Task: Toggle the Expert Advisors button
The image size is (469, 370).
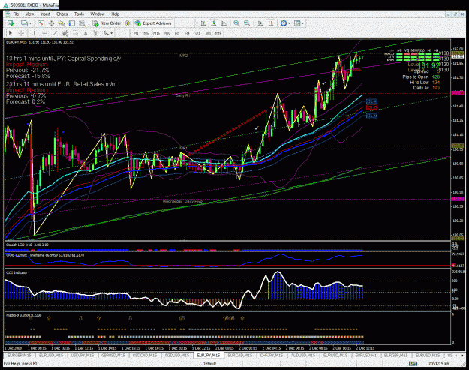Action: click(x=153, y=23)
